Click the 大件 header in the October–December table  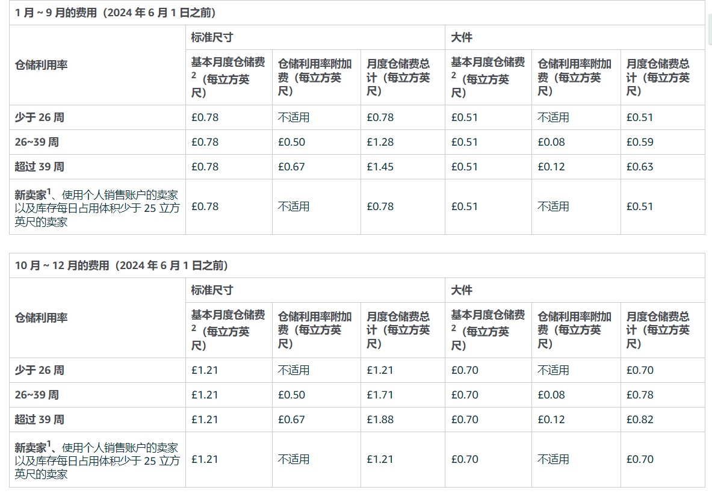462,290
